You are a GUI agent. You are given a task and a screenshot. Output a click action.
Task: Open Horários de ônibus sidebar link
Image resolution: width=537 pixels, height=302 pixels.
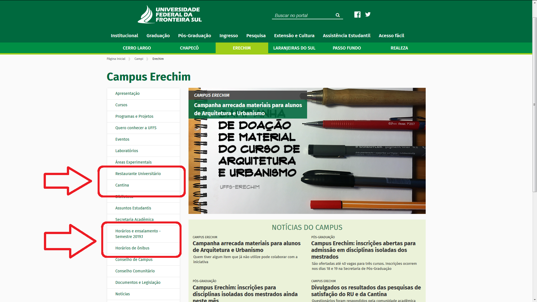tap(143, 248)
